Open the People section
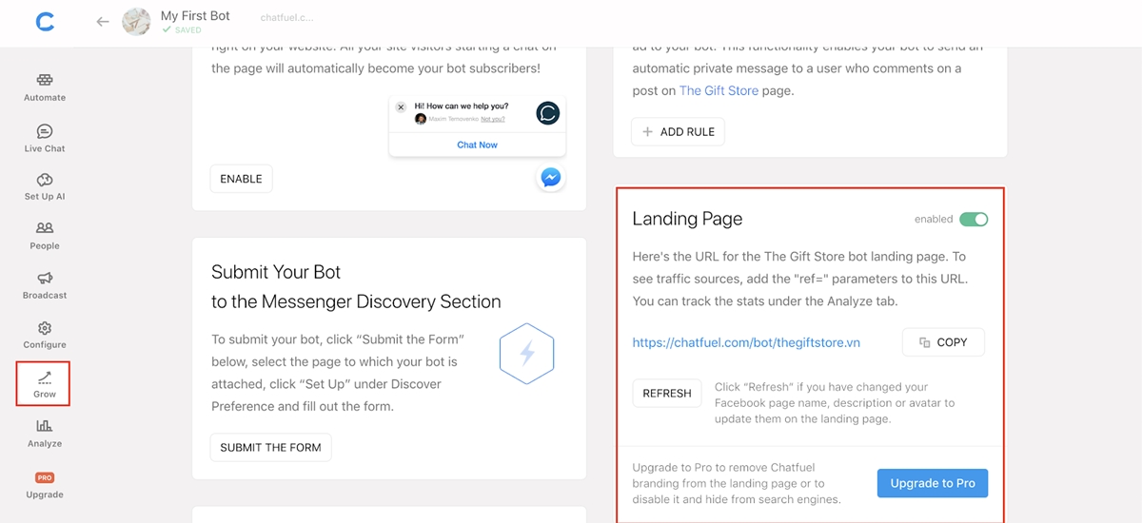This screenshot has height=523, width=1142. 45,236
